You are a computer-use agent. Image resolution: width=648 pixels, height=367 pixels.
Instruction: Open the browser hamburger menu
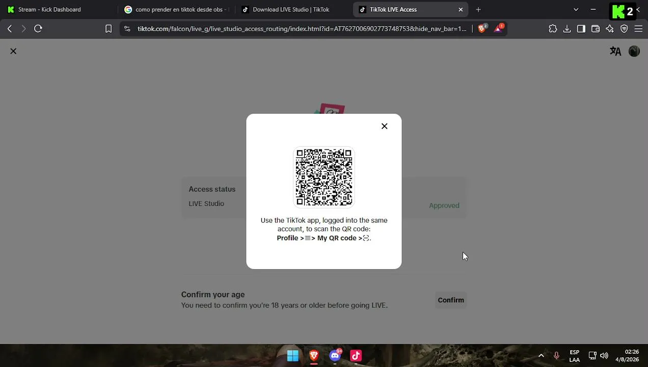coord(638,29)
